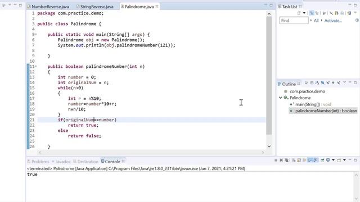Toggle Hide Non-Public Members icon in Outline
This screenshot has width=360, height=202.
tap(333, 83)
